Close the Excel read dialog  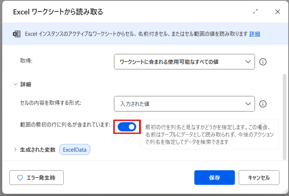tap(278, 11)
